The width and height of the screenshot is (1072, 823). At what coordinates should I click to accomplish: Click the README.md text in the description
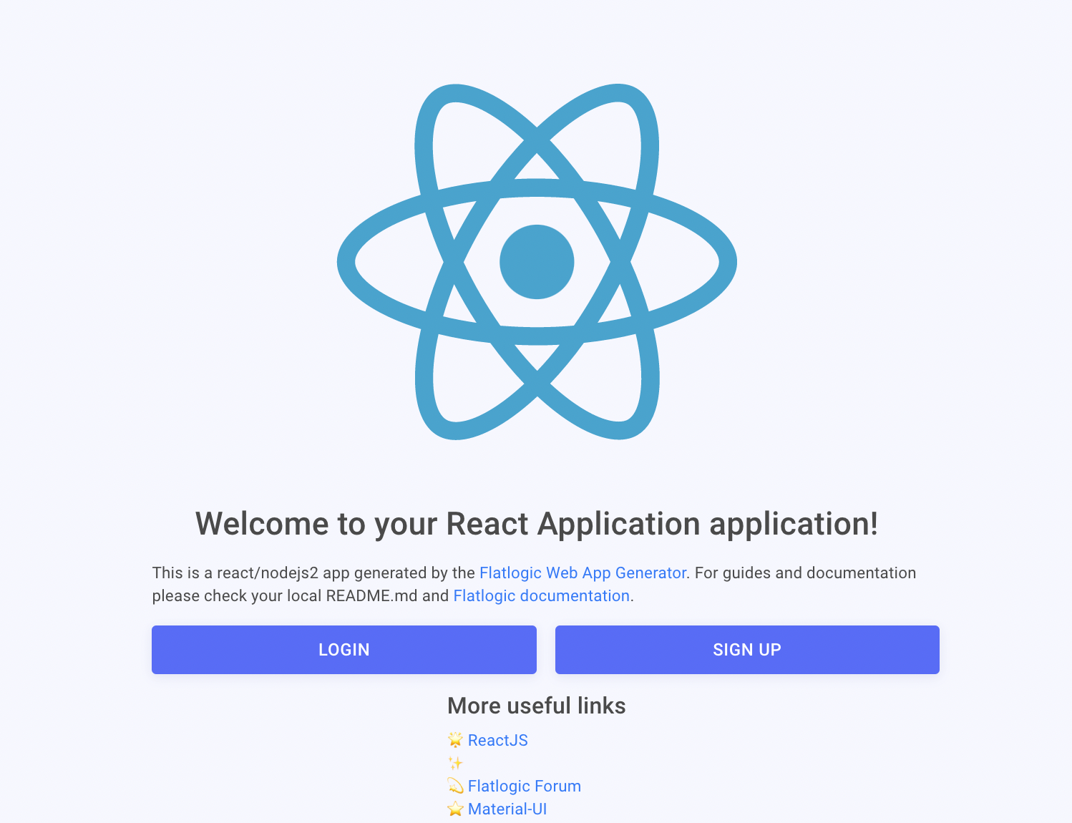[371, 595]
